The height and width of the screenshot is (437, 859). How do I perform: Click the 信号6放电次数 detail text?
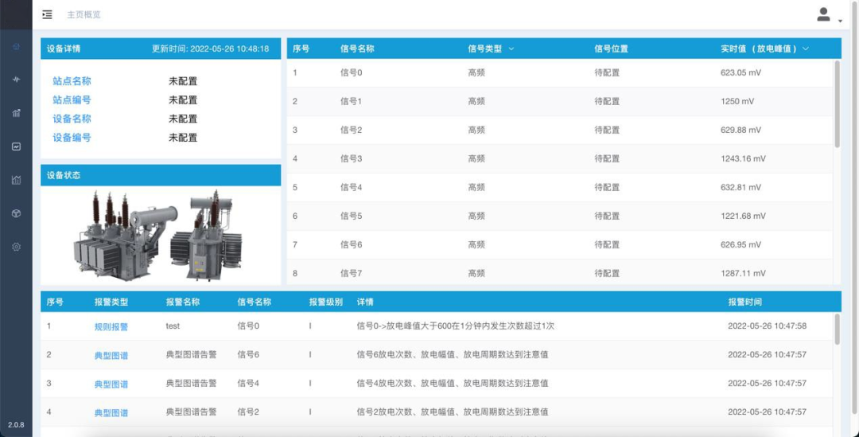453,355
